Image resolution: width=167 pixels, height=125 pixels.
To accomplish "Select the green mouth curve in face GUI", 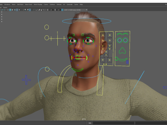I will pos(122,59).
